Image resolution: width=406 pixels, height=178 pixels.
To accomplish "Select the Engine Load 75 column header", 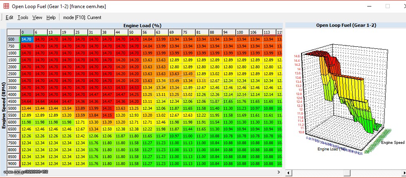I will pos(189,32).
